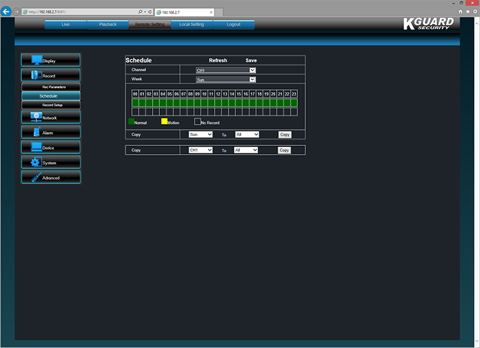Open the Display settings icon
This screenshot has height=348, width=480.
click(36, 60)
